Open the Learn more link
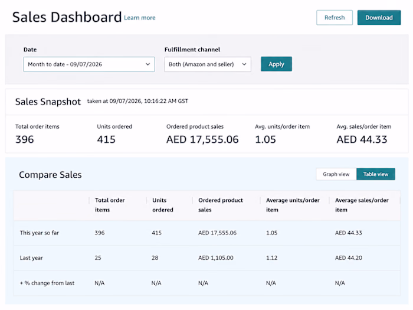 (x=140, y=18)
